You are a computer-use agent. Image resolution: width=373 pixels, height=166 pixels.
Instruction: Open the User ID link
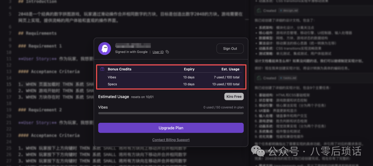click(x=158, y=52)
